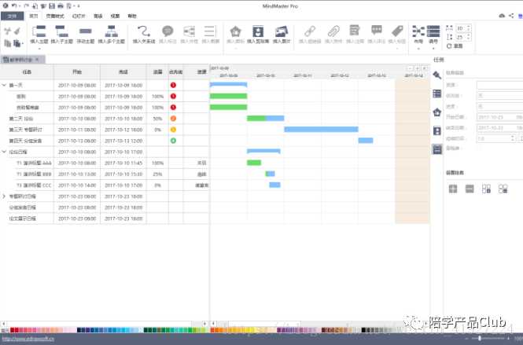Image resolution: width=523 pixels, height=345 pixels.
Task: Open the dropdown arrow under Insert Topic
Action: [x=39, y=49]
